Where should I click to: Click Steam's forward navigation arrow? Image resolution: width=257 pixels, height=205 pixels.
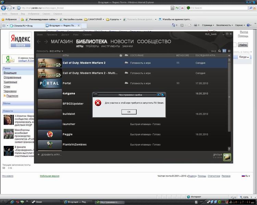[46, 42]
